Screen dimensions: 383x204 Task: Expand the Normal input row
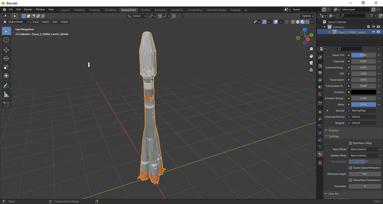327,111
